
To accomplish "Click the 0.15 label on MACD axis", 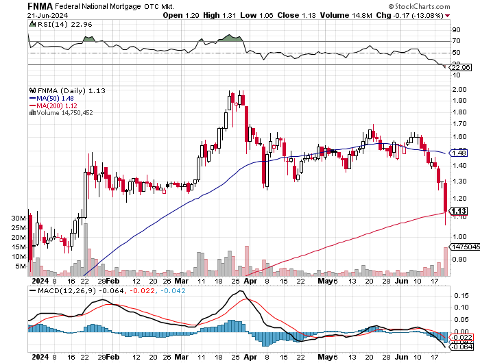I will point(461,295).
